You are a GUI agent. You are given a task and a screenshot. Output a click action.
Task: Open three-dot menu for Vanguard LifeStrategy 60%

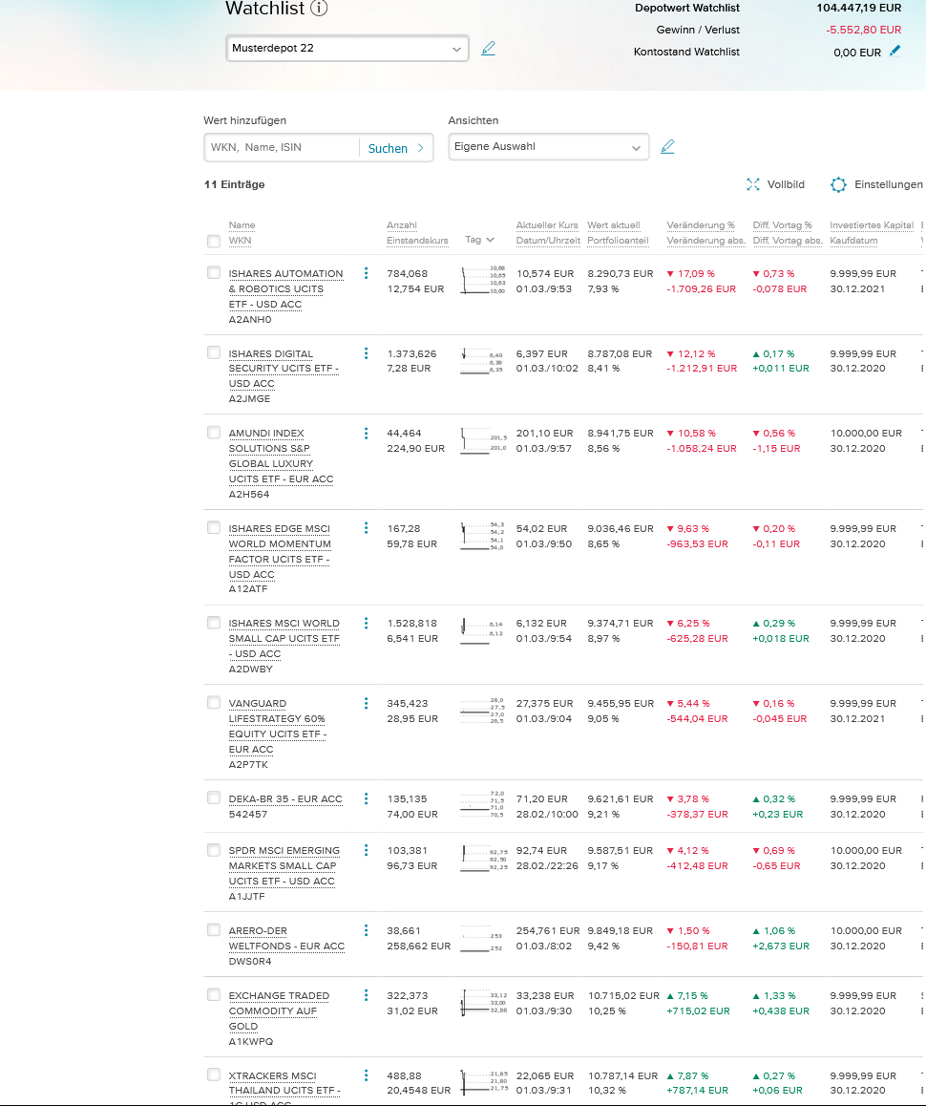366,703
